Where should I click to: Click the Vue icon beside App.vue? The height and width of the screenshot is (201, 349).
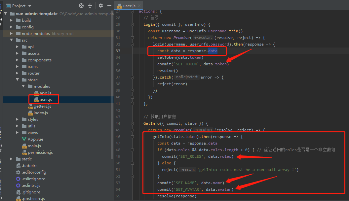pos(24,139)
